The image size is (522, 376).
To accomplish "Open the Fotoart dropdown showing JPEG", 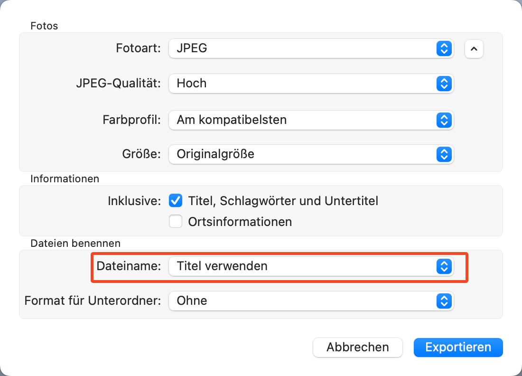I will [304, 48].
